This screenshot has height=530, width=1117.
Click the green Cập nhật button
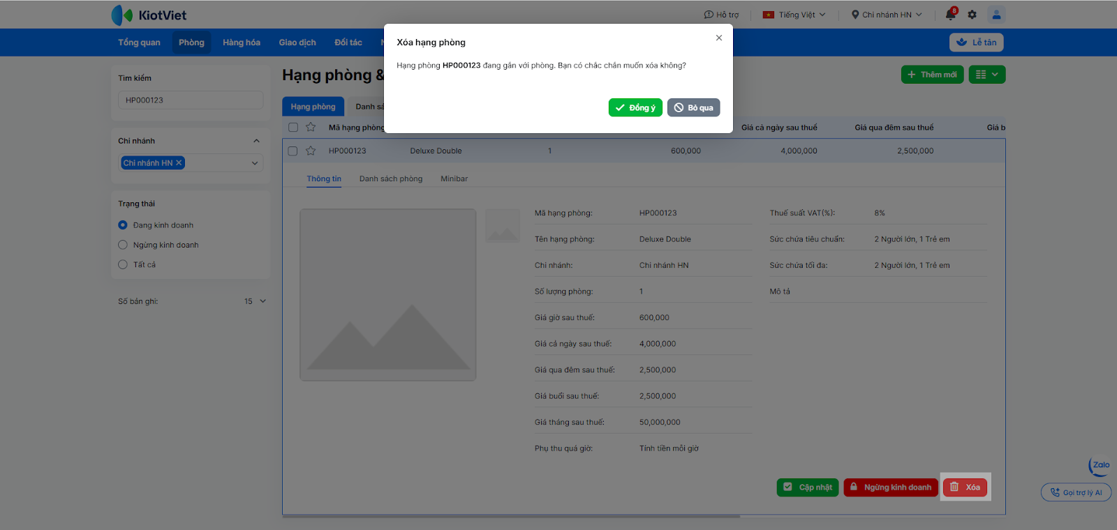click(808, 487)
